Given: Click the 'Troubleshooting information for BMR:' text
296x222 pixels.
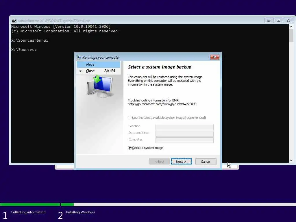Looking at the screenshot, I should [x=154, y=100].
